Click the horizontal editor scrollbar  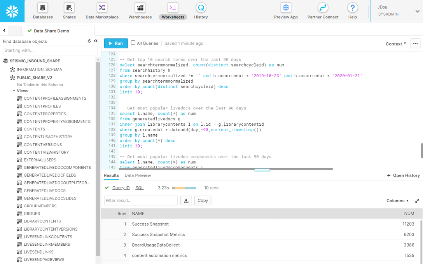(225, 169)
